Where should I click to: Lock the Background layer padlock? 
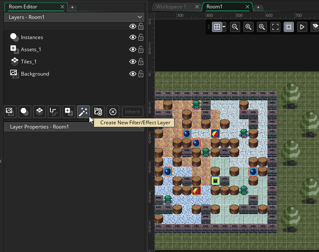tap(141, 74)
